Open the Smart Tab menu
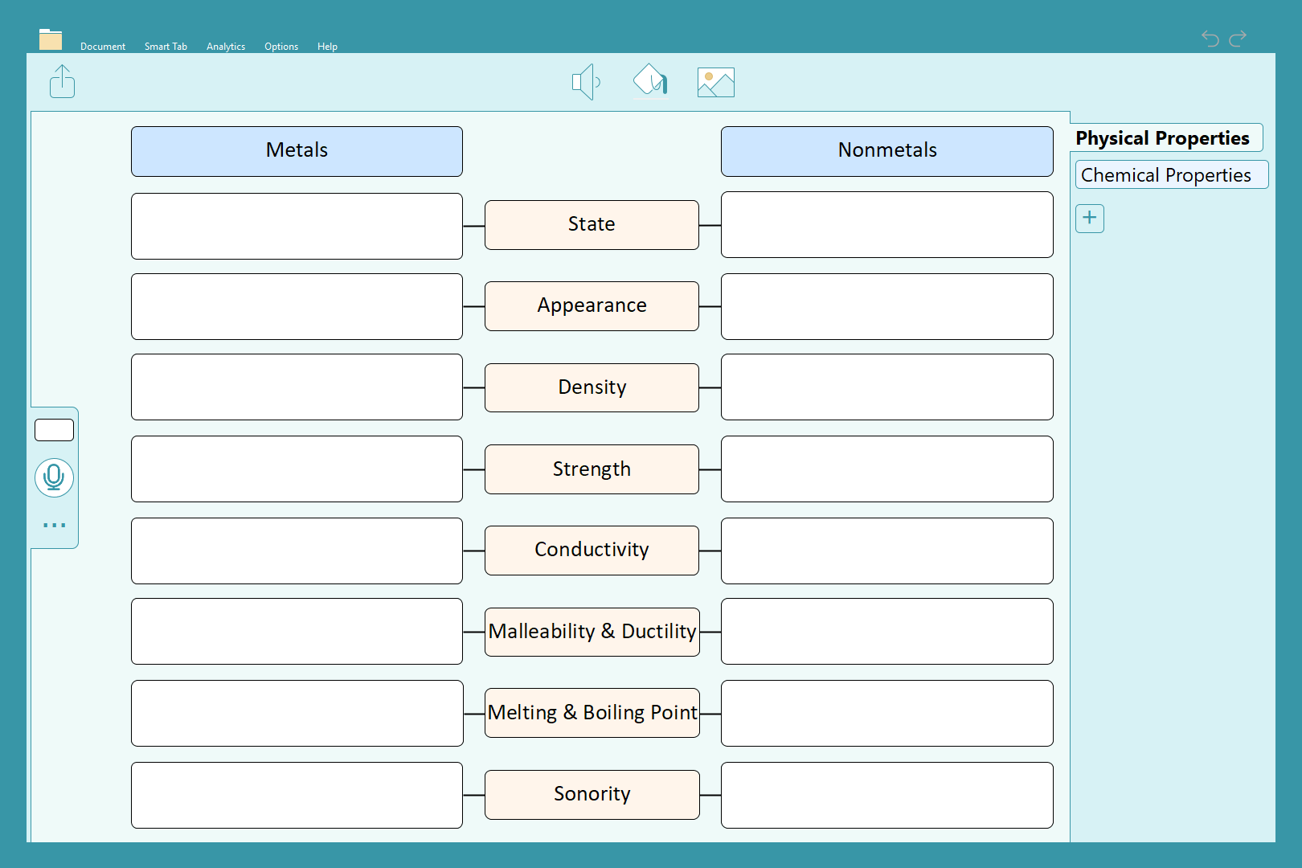Viewport: 1302px width, 868px height. click(x=166, y=47)
